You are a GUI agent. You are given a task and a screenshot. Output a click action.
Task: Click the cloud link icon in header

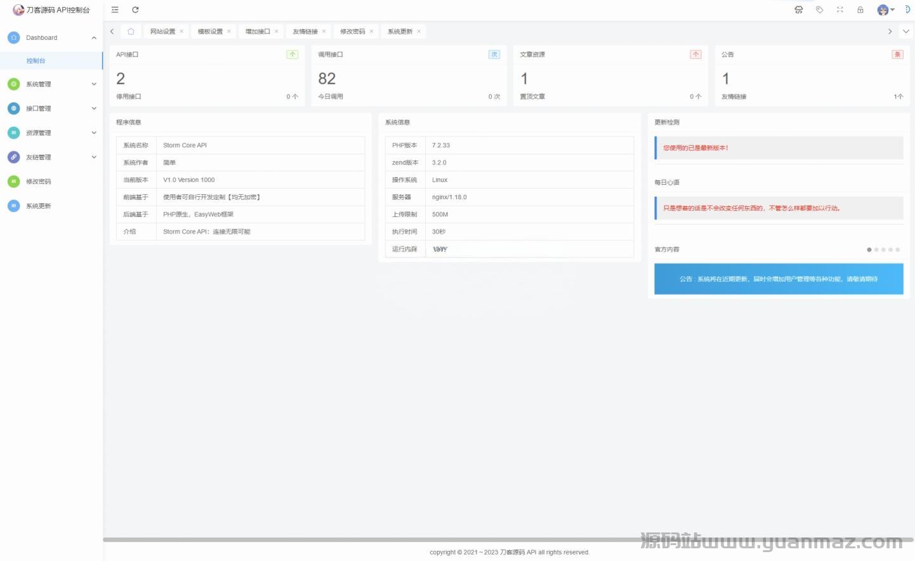point(799,10)
